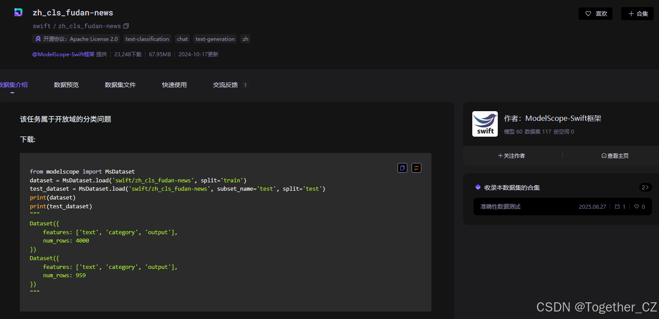Click the 67.95MB size label
The height and width of the screenshot is (319, 659).
[x=160, y=54]
